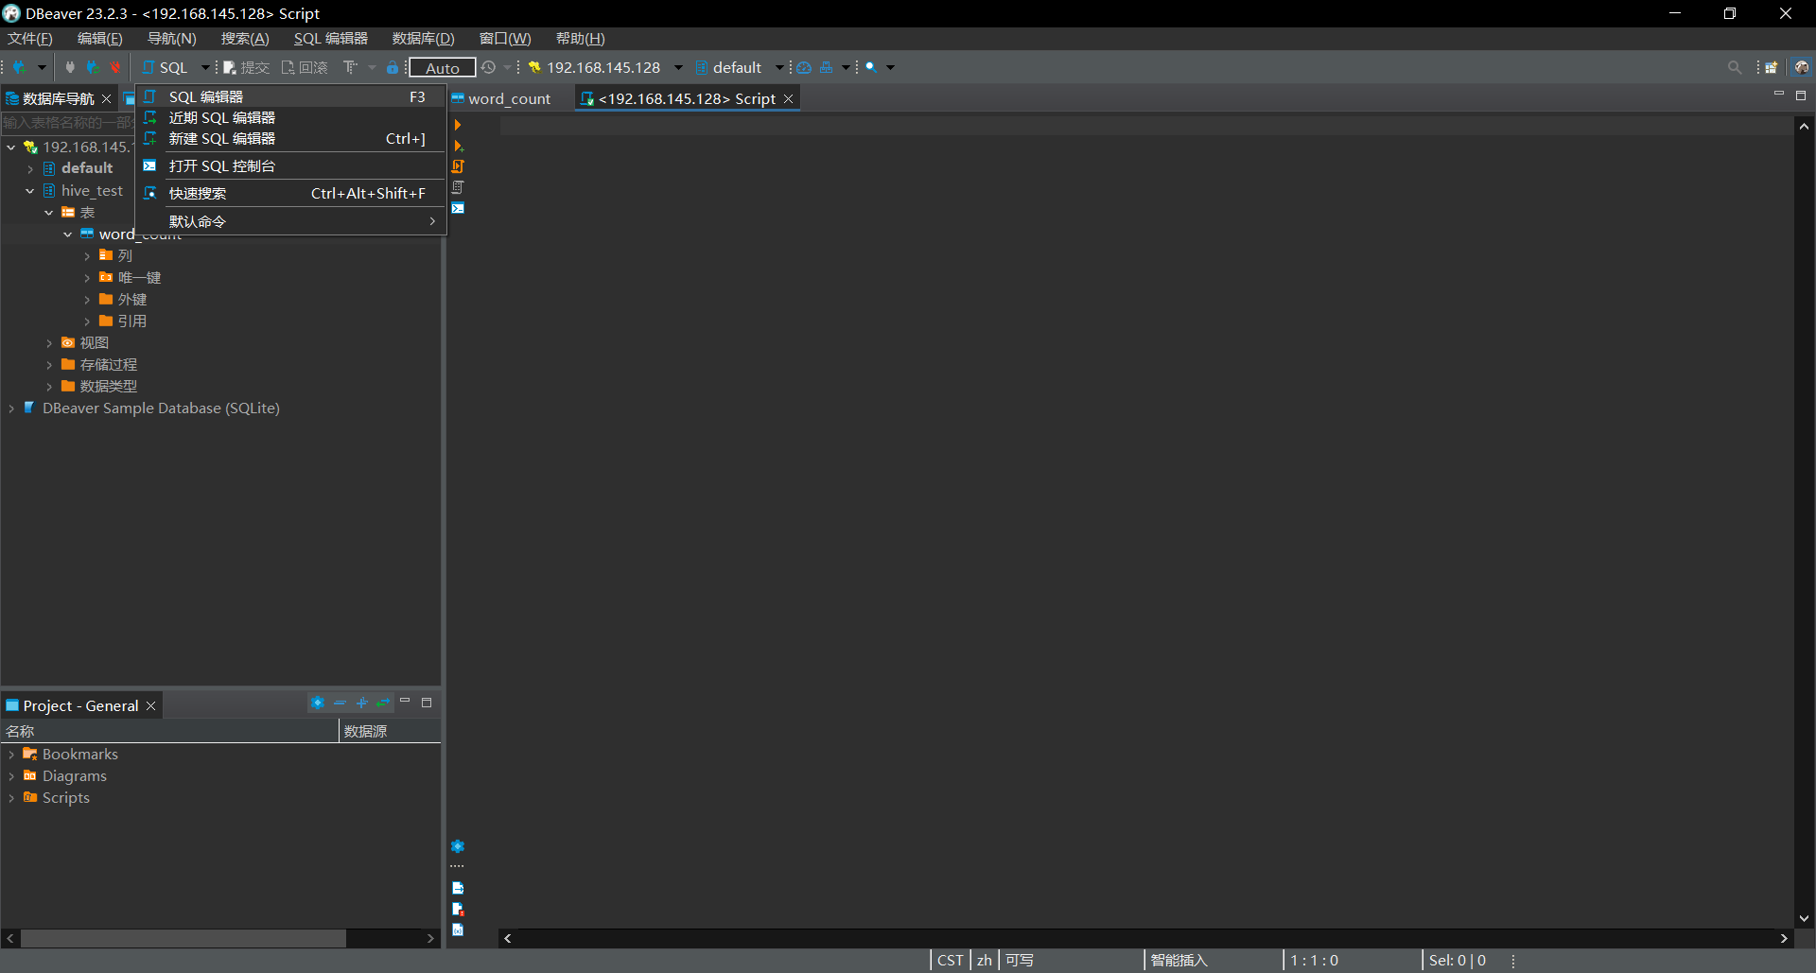Click the explain execution plan icon
Screen dimensions: 1816x973
458,187
